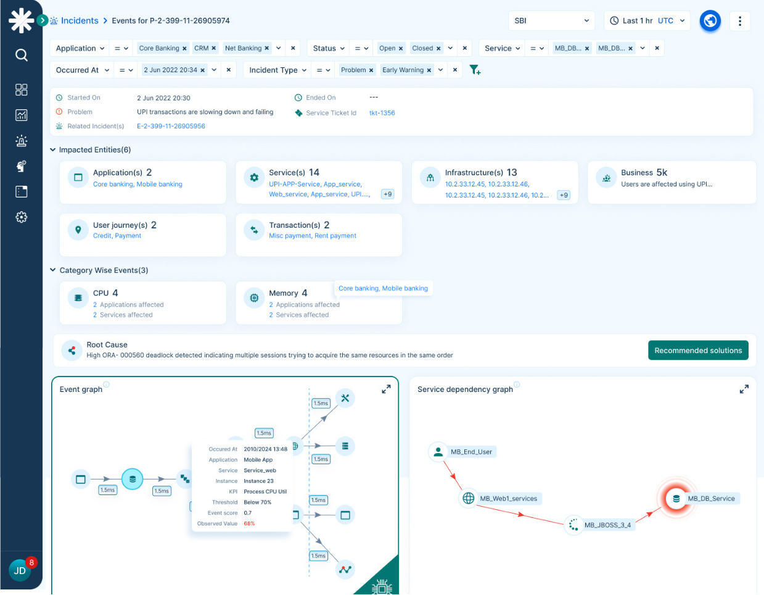Remove the Early Warning filter chip

point(429,70)
